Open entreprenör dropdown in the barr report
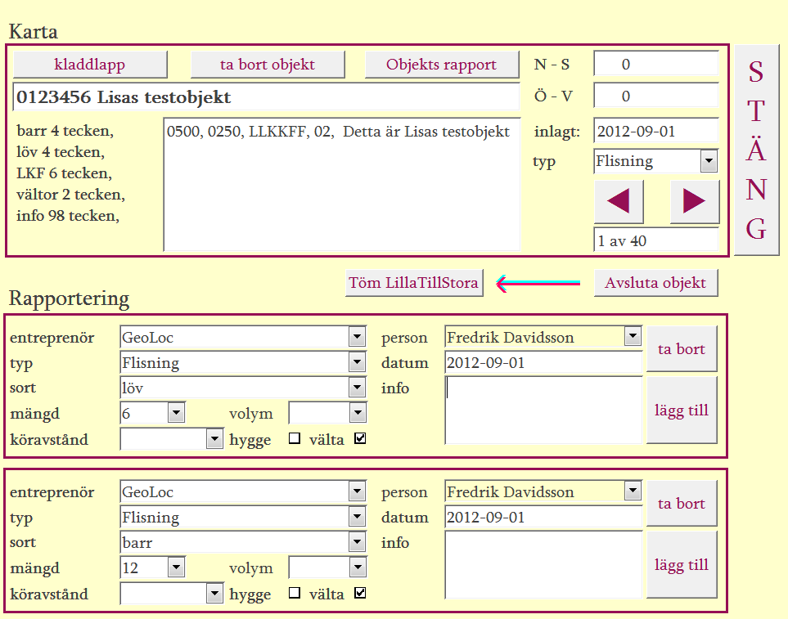This screenshot has height=619, width=788. click(357, 491)
